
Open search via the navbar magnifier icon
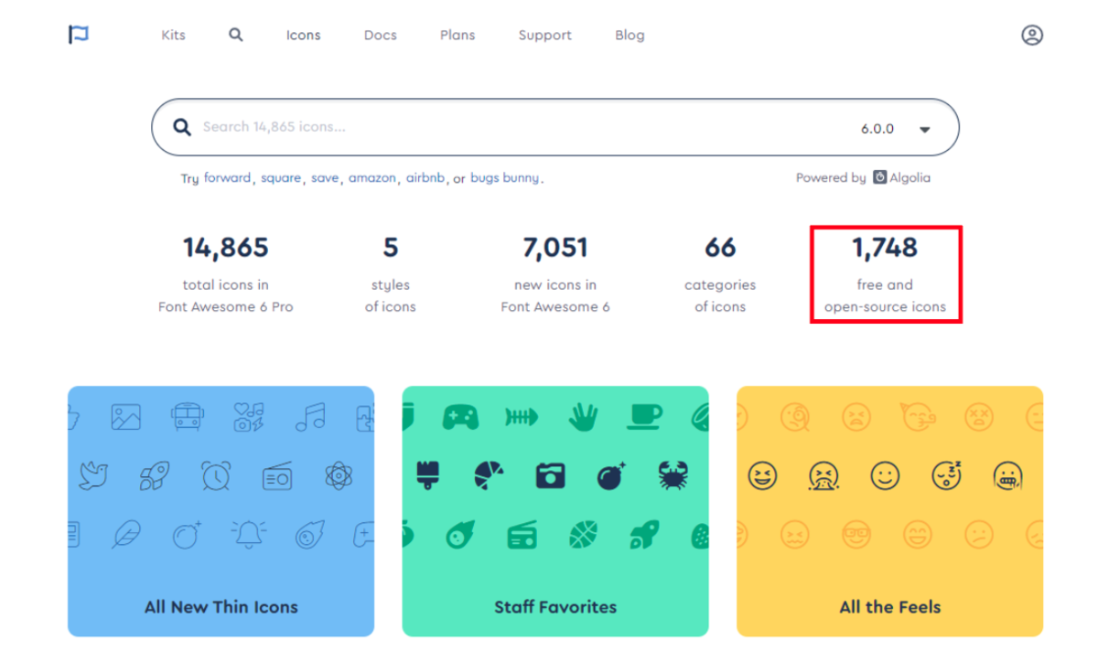(236, 35)
